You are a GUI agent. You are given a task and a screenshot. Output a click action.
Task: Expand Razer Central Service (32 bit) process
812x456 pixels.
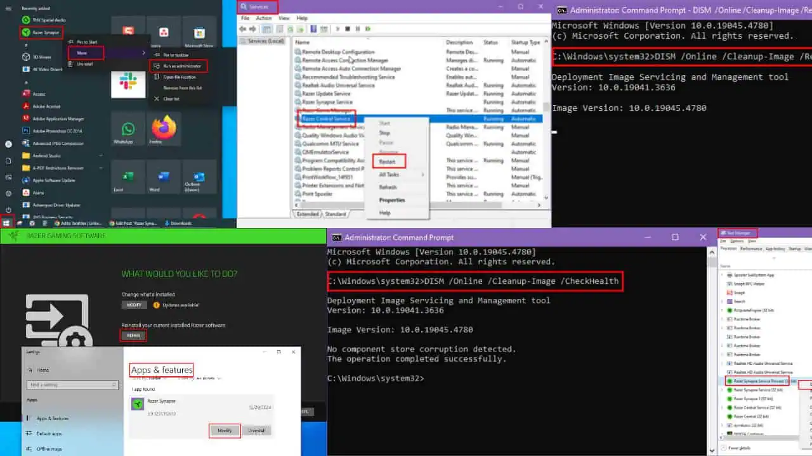[722, 407]
